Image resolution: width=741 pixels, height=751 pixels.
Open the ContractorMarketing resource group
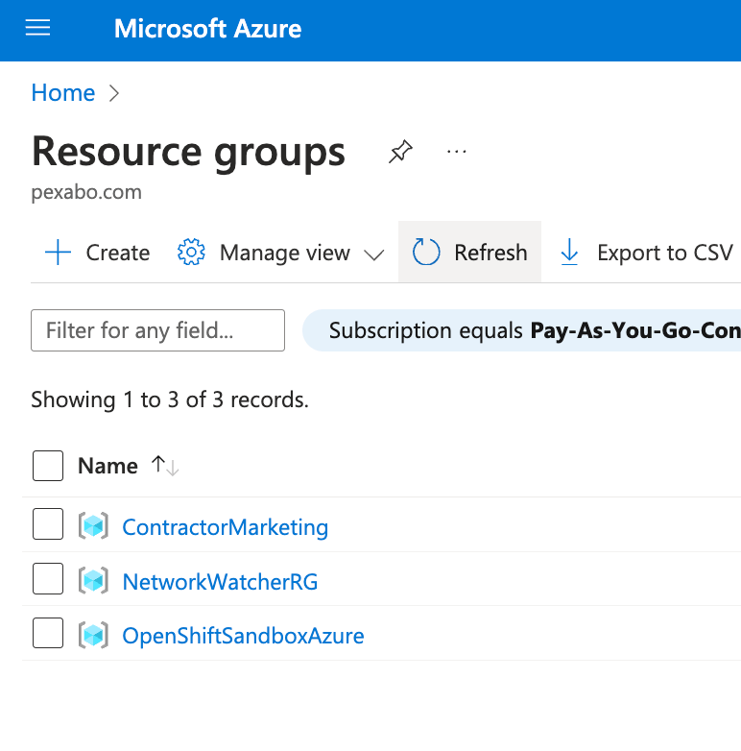tap(225, 527)
